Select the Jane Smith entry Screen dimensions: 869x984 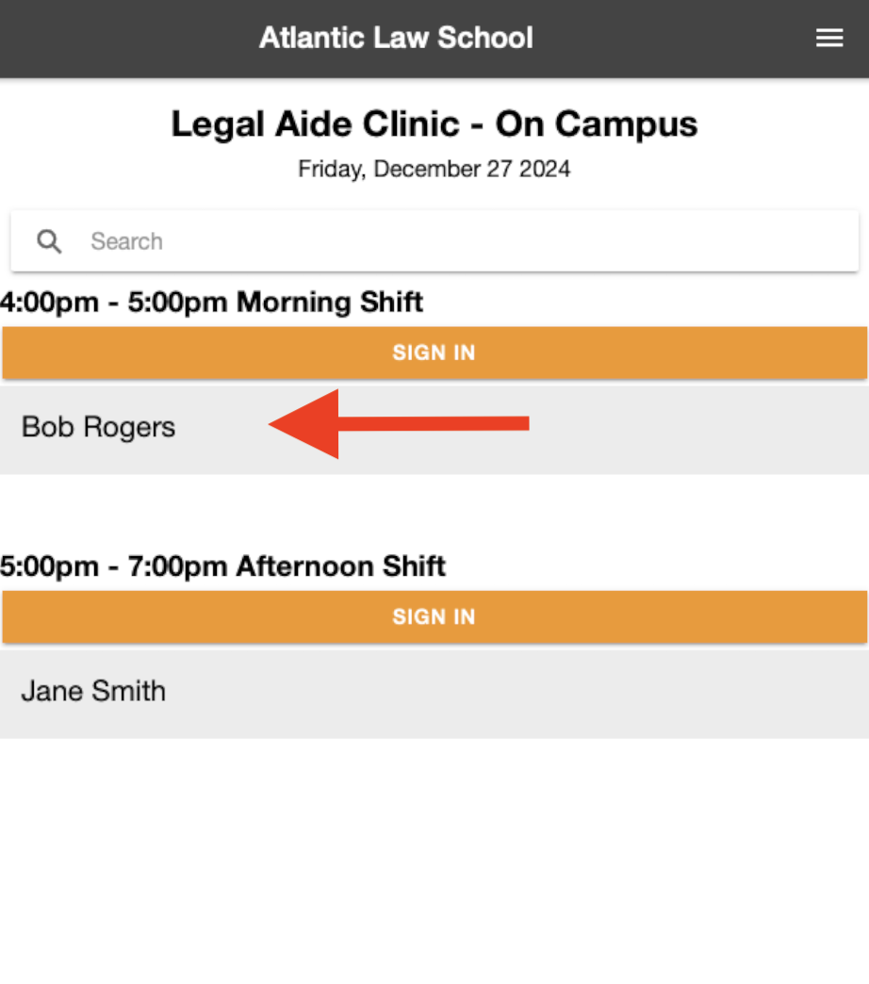(93, 691)
